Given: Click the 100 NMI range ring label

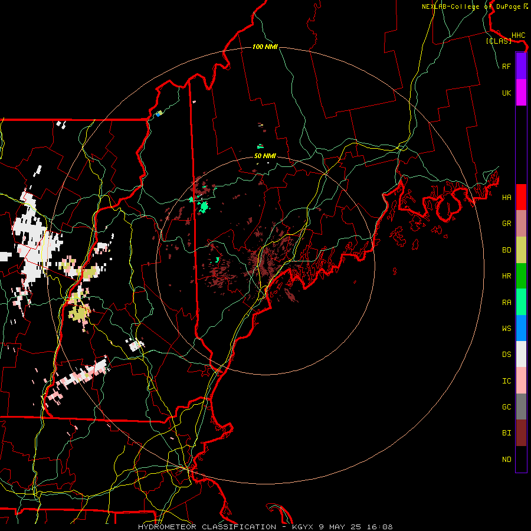Looking at the screenshot, I should point(265,47).
